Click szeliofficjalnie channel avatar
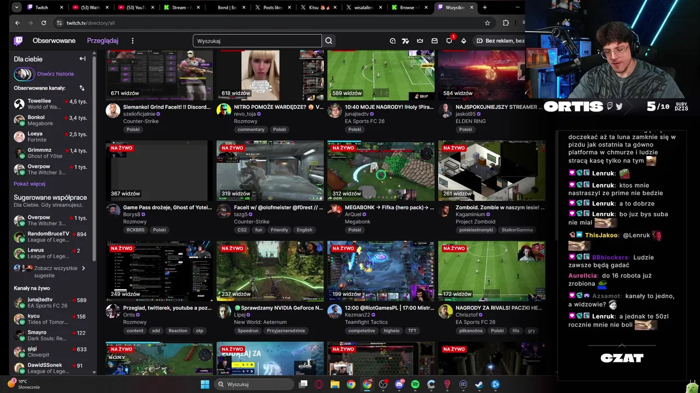 pyautogui.click(x=113, y=110)
